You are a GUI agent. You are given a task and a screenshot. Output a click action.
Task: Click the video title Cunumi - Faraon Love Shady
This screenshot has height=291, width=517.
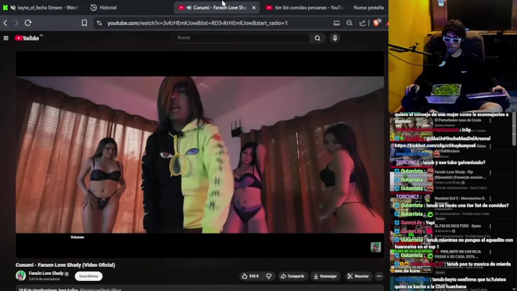[x=65, y=265]
